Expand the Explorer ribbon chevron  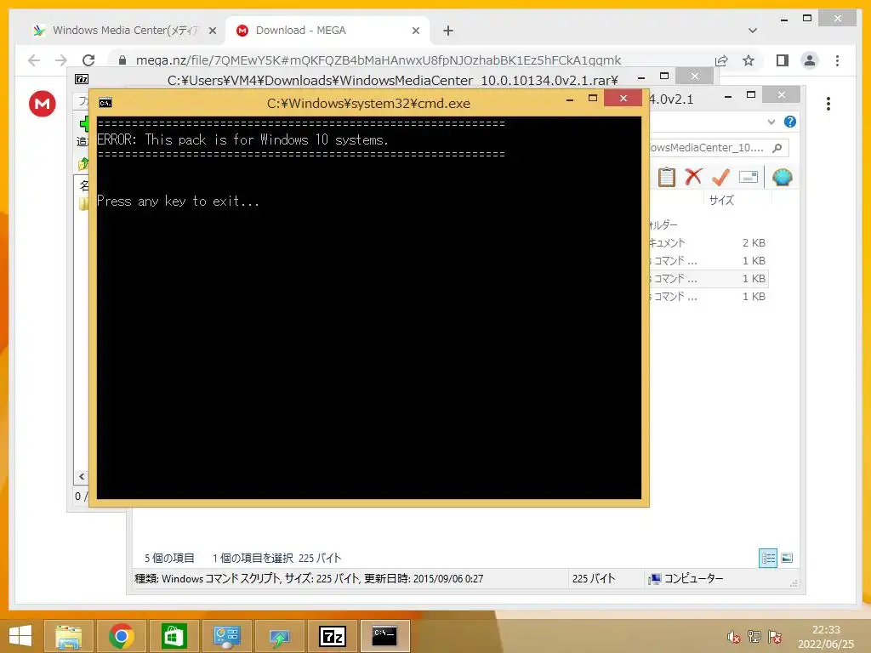[771, 122]
